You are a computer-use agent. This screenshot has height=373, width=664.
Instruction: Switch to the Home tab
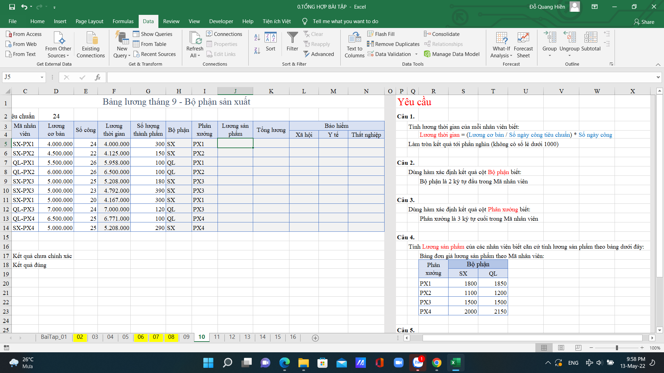point(37,21)
